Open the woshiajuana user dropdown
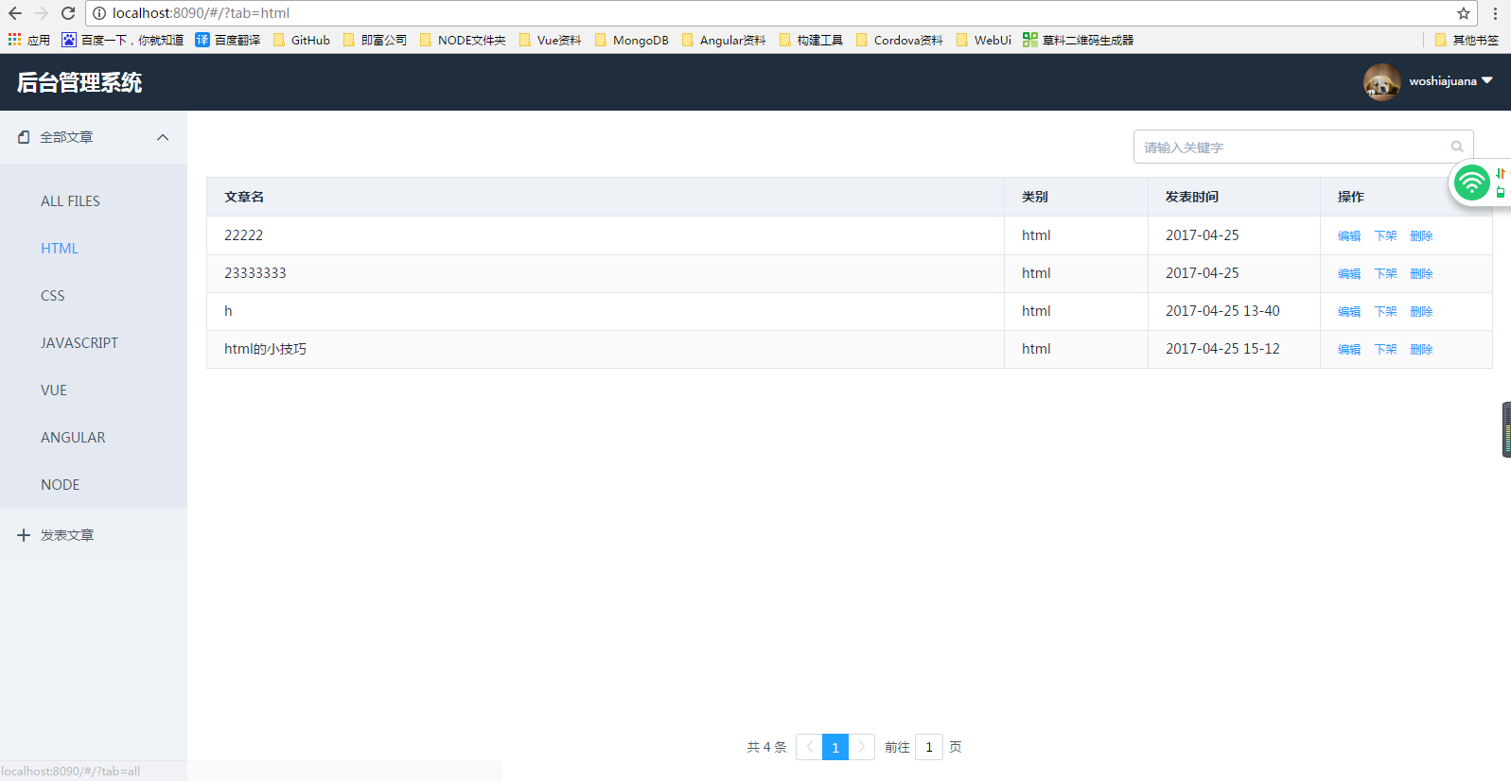Image resolution: width=1511 pixels, height=781 pixels. click(1450, 81)
